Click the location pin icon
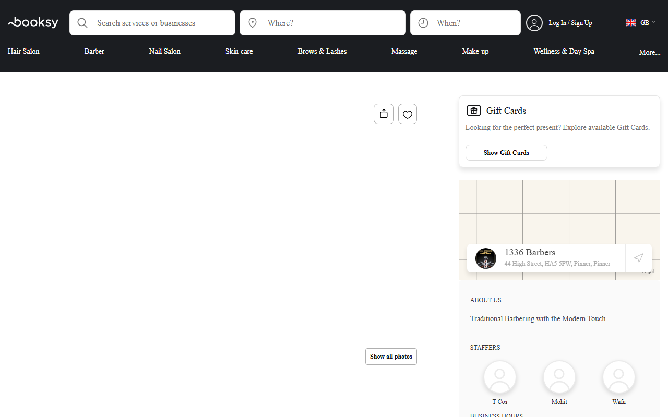This screenshot has height=417, width=668. click(253, 23)
